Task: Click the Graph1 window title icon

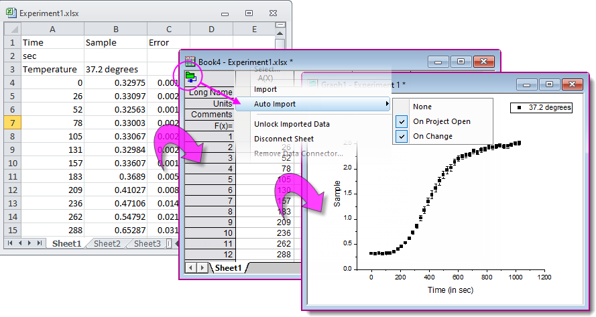Action: point(313,84)
